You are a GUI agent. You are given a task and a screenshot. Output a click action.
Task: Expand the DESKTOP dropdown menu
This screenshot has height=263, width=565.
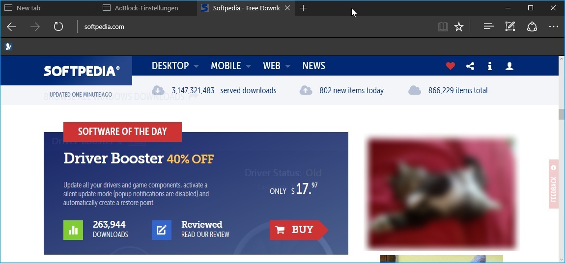pos(175,66)
